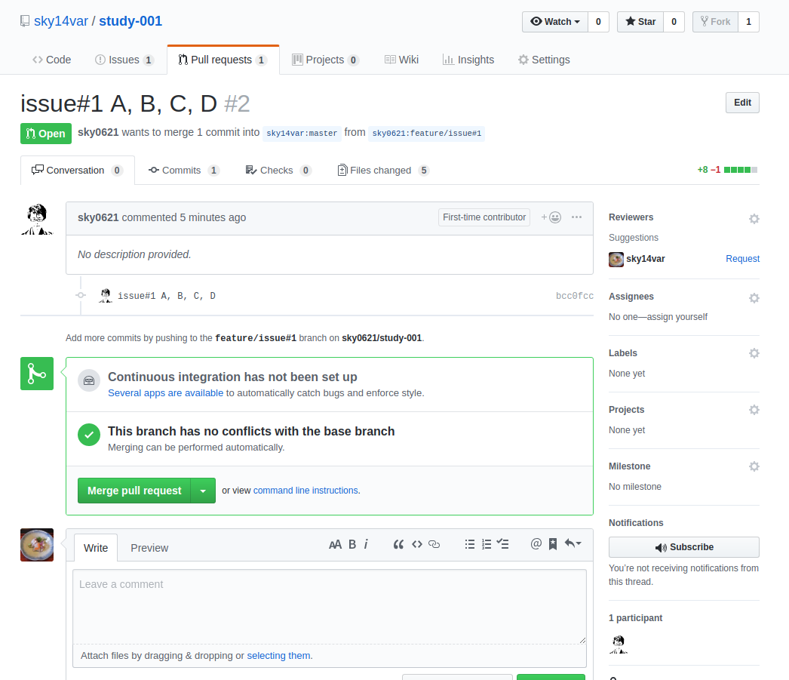Add a reaction with the smiley icon

551,217
